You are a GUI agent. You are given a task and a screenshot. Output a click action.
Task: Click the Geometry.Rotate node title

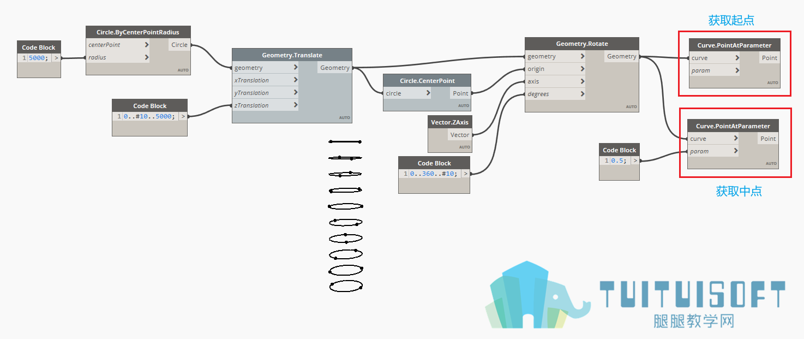pos(582,44)
